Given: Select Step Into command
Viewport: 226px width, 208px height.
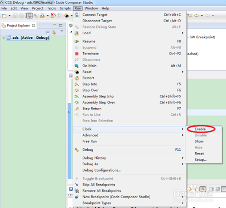Looking at the screenshot, I should tap(130, 84).
